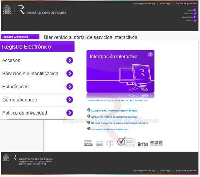
Task: Click the bottommost purple arrow in header list
Action: (195, 20)
